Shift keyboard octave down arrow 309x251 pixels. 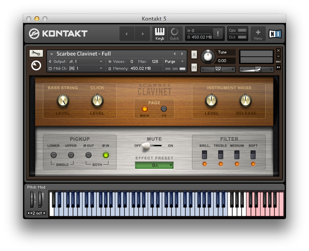[x=29, y=213]
